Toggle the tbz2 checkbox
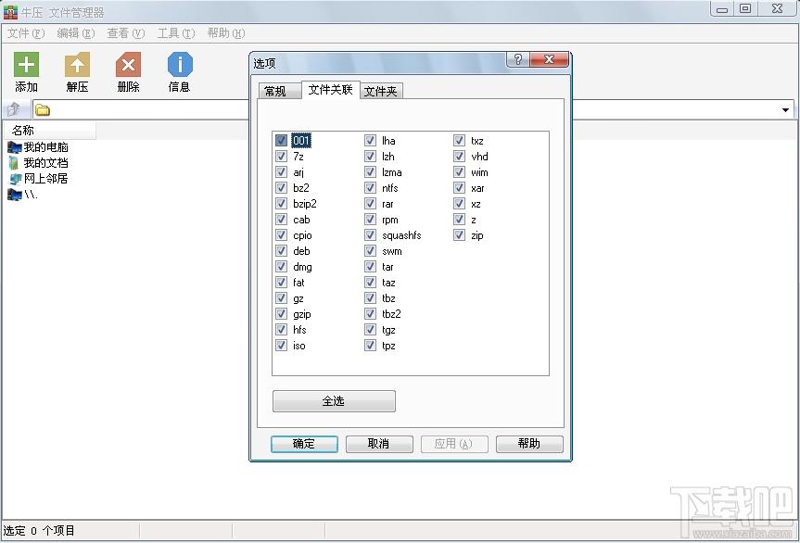Image resolution: width=800 pixels, height=543 pixels. 371,313
